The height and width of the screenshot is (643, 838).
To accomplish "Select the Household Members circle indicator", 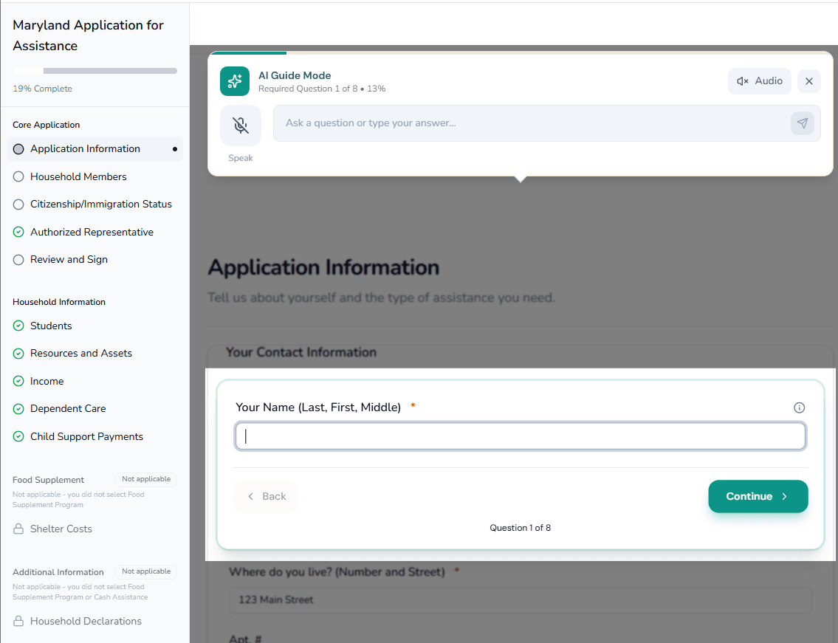I will (x=19, y=176).
